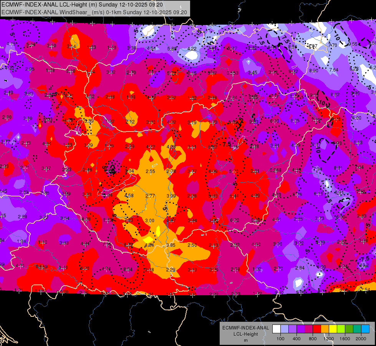Click the legend tick value 1600
This screenshot has width=376, height=346.
coord(345,339)
